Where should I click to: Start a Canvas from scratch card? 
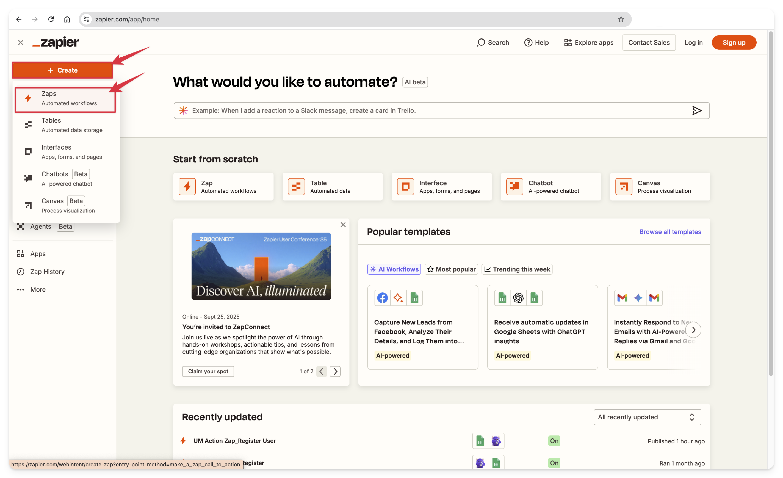click(660, 187)
